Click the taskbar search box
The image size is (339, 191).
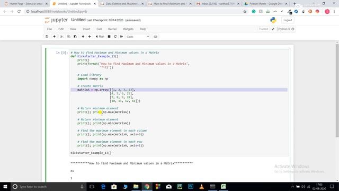(x=48, y=186)
